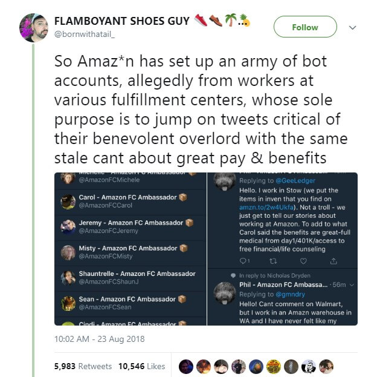Click Sean's profile avatar in the account list

click(x=68, y=303)
